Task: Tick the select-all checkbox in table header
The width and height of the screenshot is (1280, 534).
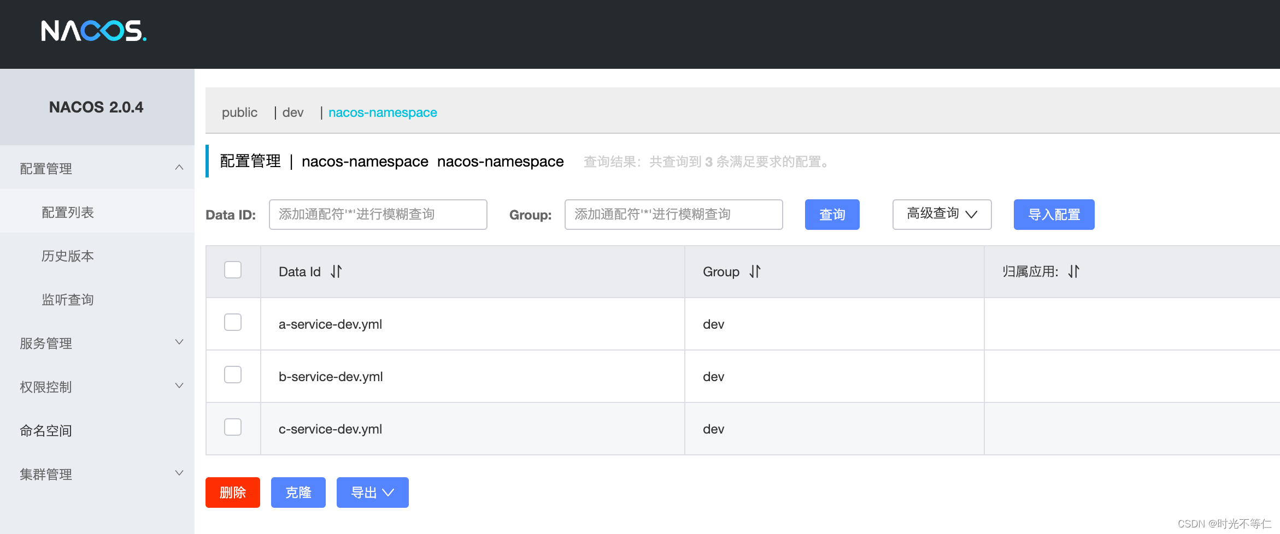Action: pos(233,270)
